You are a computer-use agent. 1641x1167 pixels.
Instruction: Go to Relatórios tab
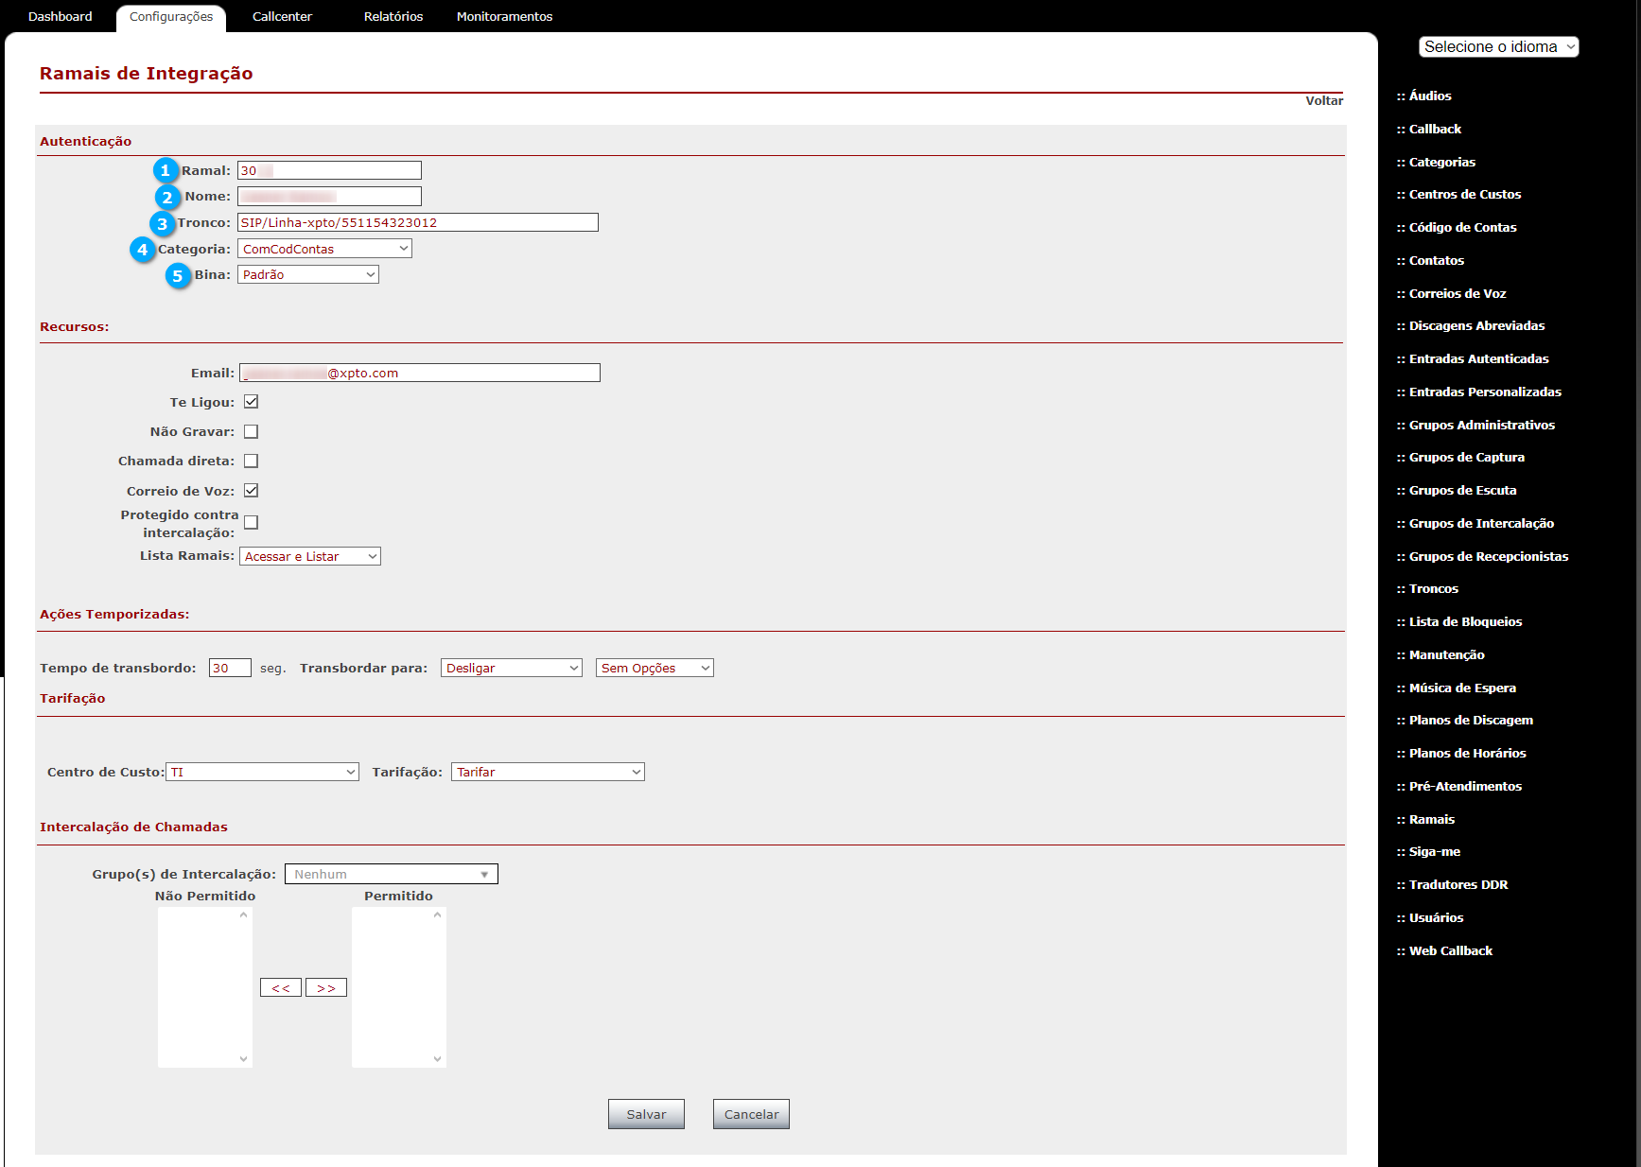393,17
